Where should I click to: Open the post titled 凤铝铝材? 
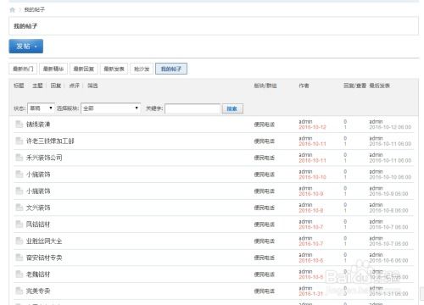coord(38,225)
